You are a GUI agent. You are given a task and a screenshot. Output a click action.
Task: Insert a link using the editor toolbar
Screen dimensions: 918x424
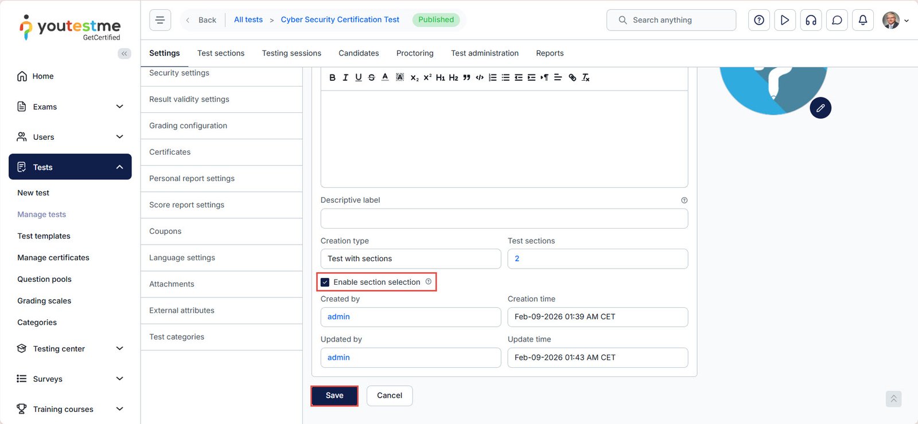coord(572,77)
